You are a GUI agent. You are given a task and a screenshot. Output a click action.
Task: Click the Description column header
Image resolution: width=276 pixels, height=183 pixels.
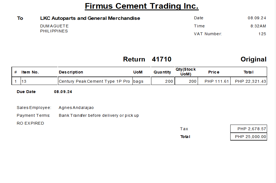click(71, 72)
